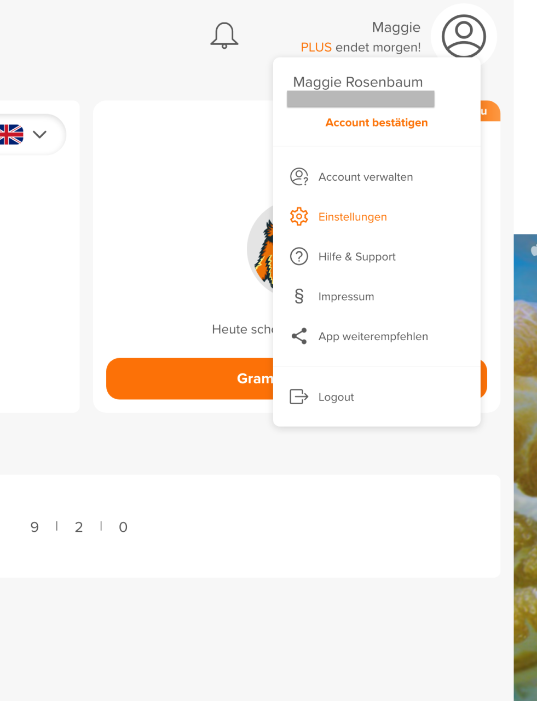Select Logout from the profile menu

click(377, 397)
